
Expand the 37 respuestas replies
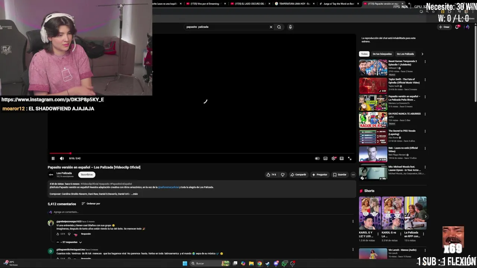[69, 242]
